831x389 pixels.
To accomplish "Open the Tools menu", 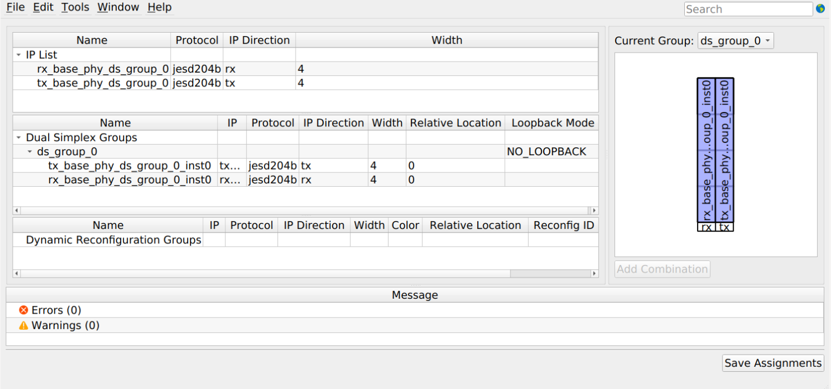I will tap(75, 8).
